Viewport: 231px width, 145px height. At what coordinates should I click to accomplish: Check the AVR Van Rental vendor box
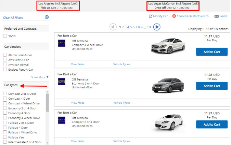(5, 64)
